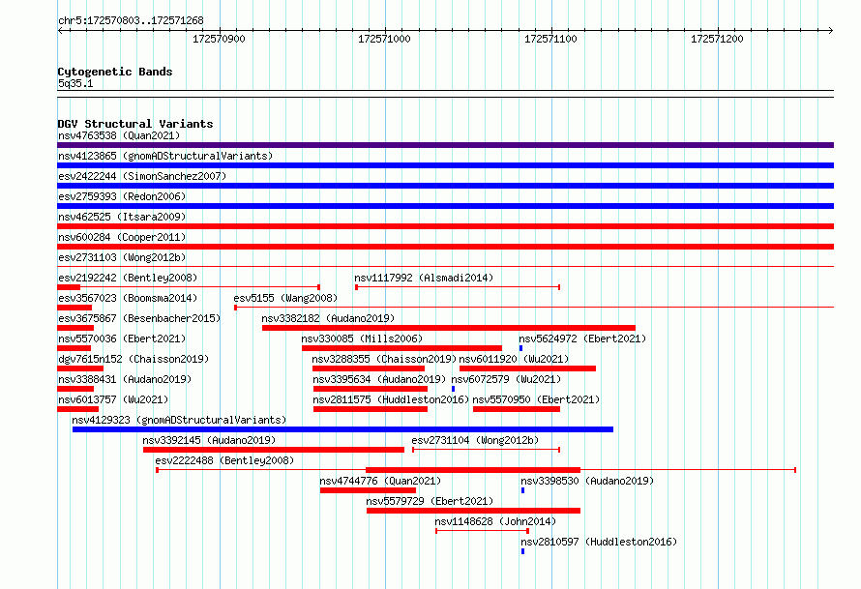Select the small blue marker under nsv5624972
The height and width of the screenshot is (589, 861).
click(520, 348)
